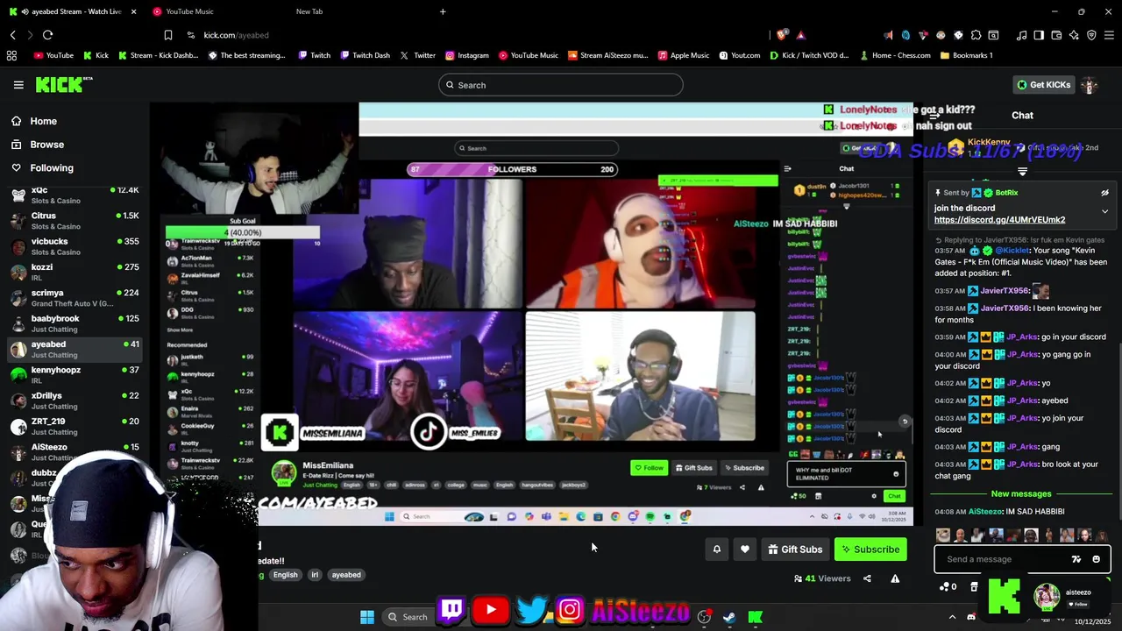Click the share icon next to viewers
The height and width of the screenshot is (631, 1122).
867,578
